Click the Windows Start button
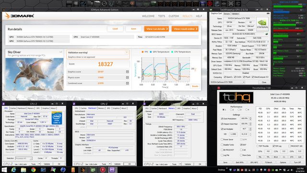307x173 pixels. click(x=4, y=170)
